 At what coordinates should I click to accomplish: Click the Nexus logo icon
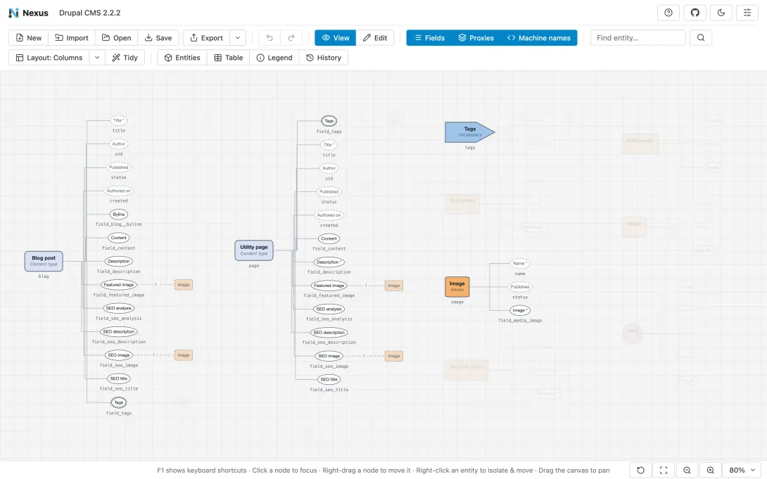click(13, 13)
